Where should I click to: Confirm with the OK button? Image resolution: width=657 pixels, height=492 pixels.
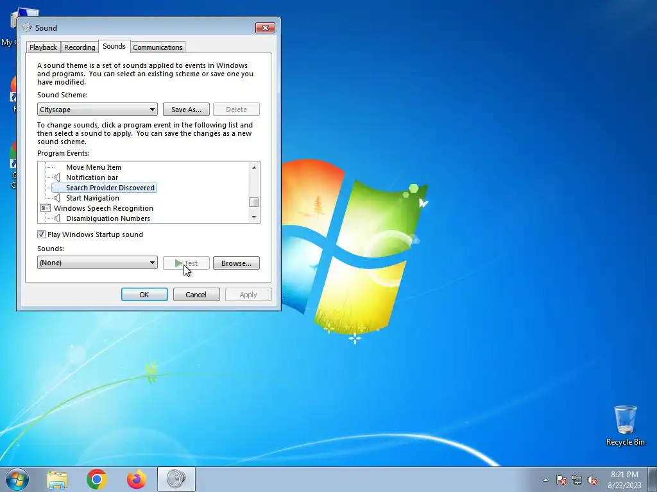(x=144, y=295)
